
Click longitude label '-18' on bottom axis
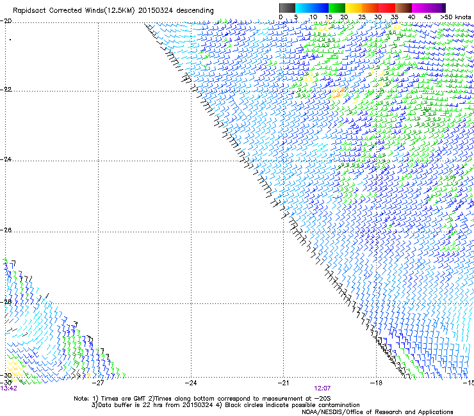coord(376,383)
